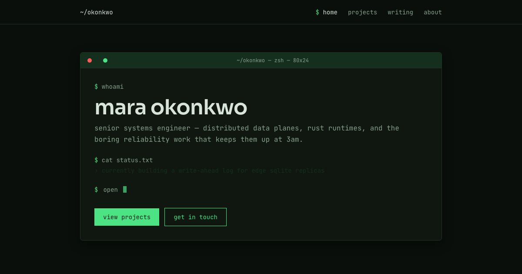Click the red terminal window dot
Screen dimensions: 522x274
[90, 60]
